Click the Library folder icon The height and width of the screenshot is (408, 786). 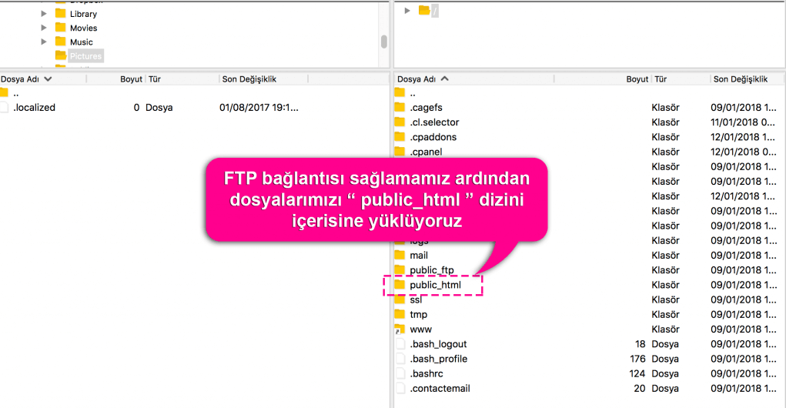coord(61,13)
